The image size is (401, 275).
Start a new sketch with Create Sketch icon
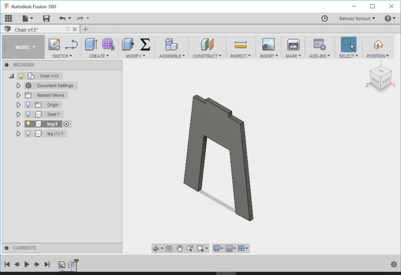coord(54,45)
